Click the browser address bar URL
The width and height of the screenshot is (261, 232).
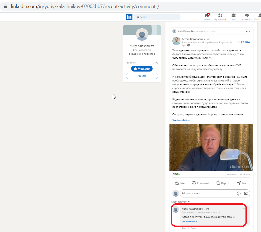tap(85, 6)
